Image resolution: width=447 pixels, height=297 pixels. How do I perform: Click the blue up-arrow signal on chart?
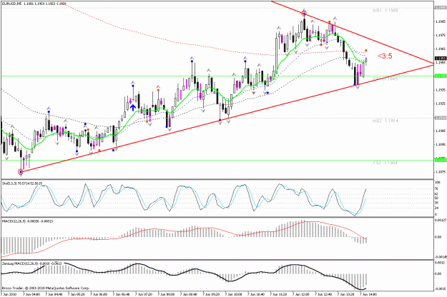coord(133,108)
